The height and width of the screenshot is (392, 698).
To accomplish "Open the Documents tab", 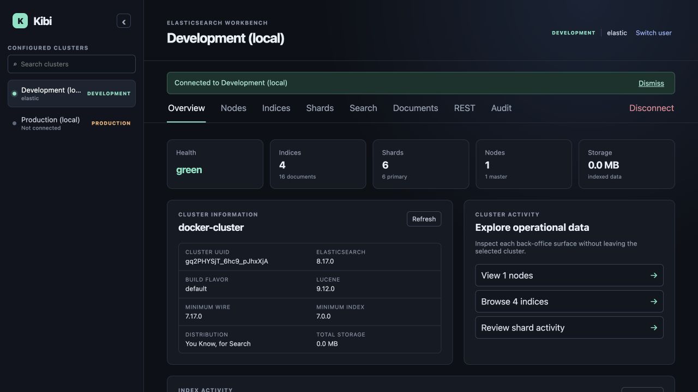I will click(x=416, y=108).
